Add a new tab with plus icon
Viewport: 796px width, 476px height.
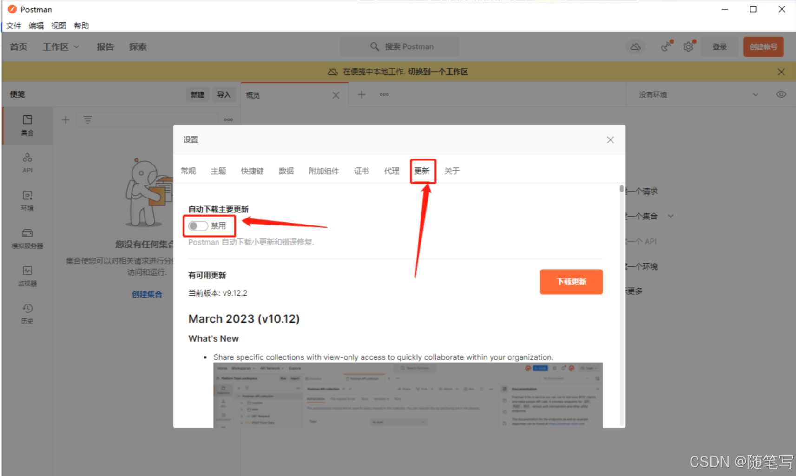click(362, 95)
